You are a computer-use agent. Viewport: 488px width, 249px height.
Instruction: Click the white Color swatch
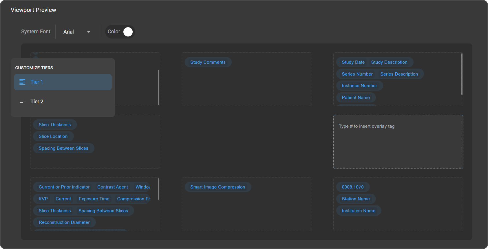point(128,32)
